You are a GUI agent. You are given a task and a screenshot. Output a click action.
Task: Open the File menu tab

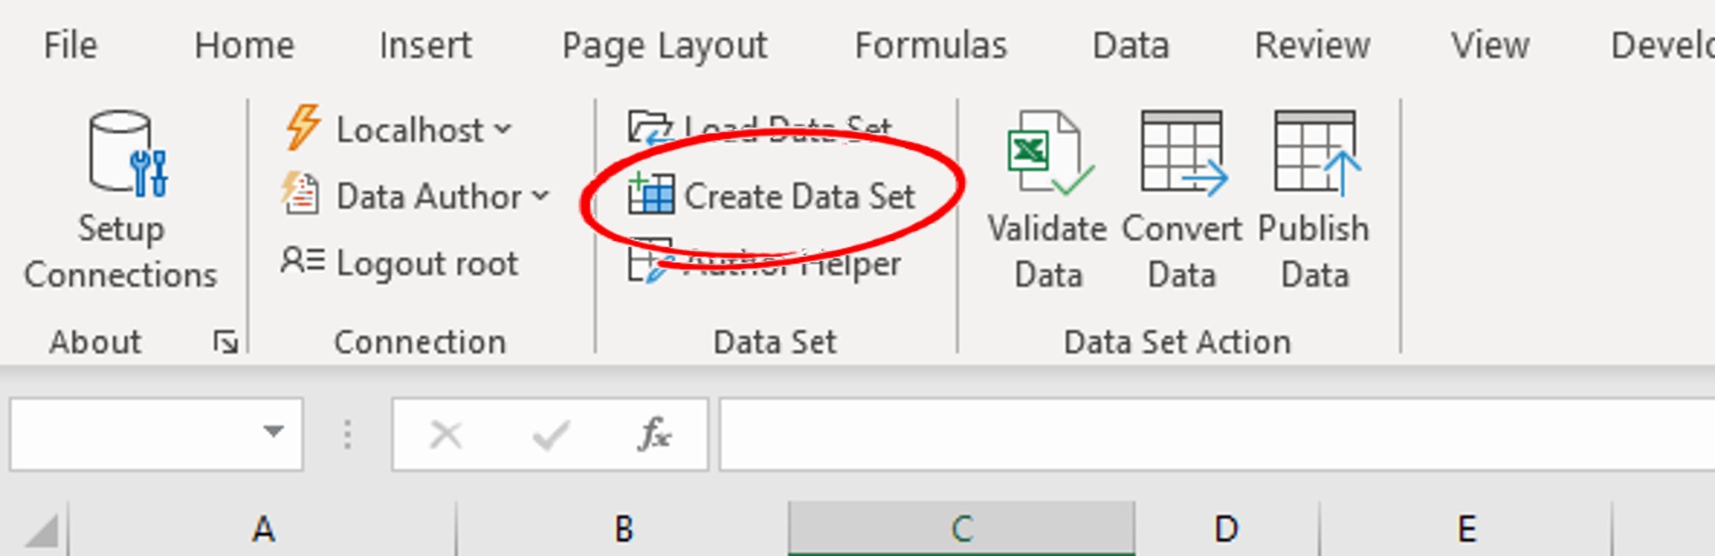(70, 45)
